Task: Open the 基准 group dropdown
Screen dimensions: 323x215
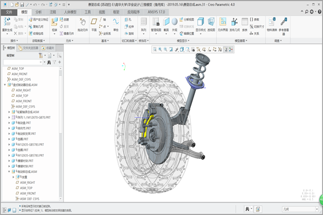Action: 105,41
